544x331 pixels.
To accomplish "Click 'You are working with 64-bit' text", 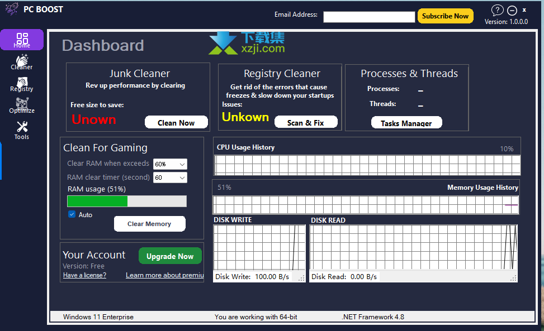I will 256,317.
